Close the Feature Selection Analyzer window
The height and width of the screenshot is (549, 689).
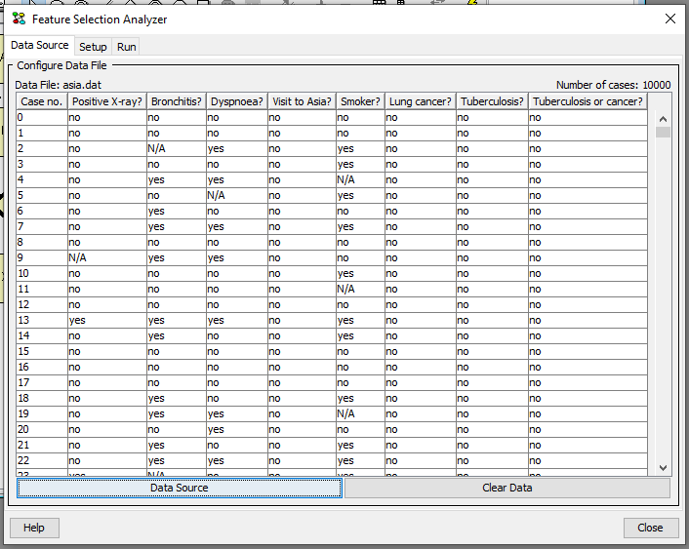[670, 19]
